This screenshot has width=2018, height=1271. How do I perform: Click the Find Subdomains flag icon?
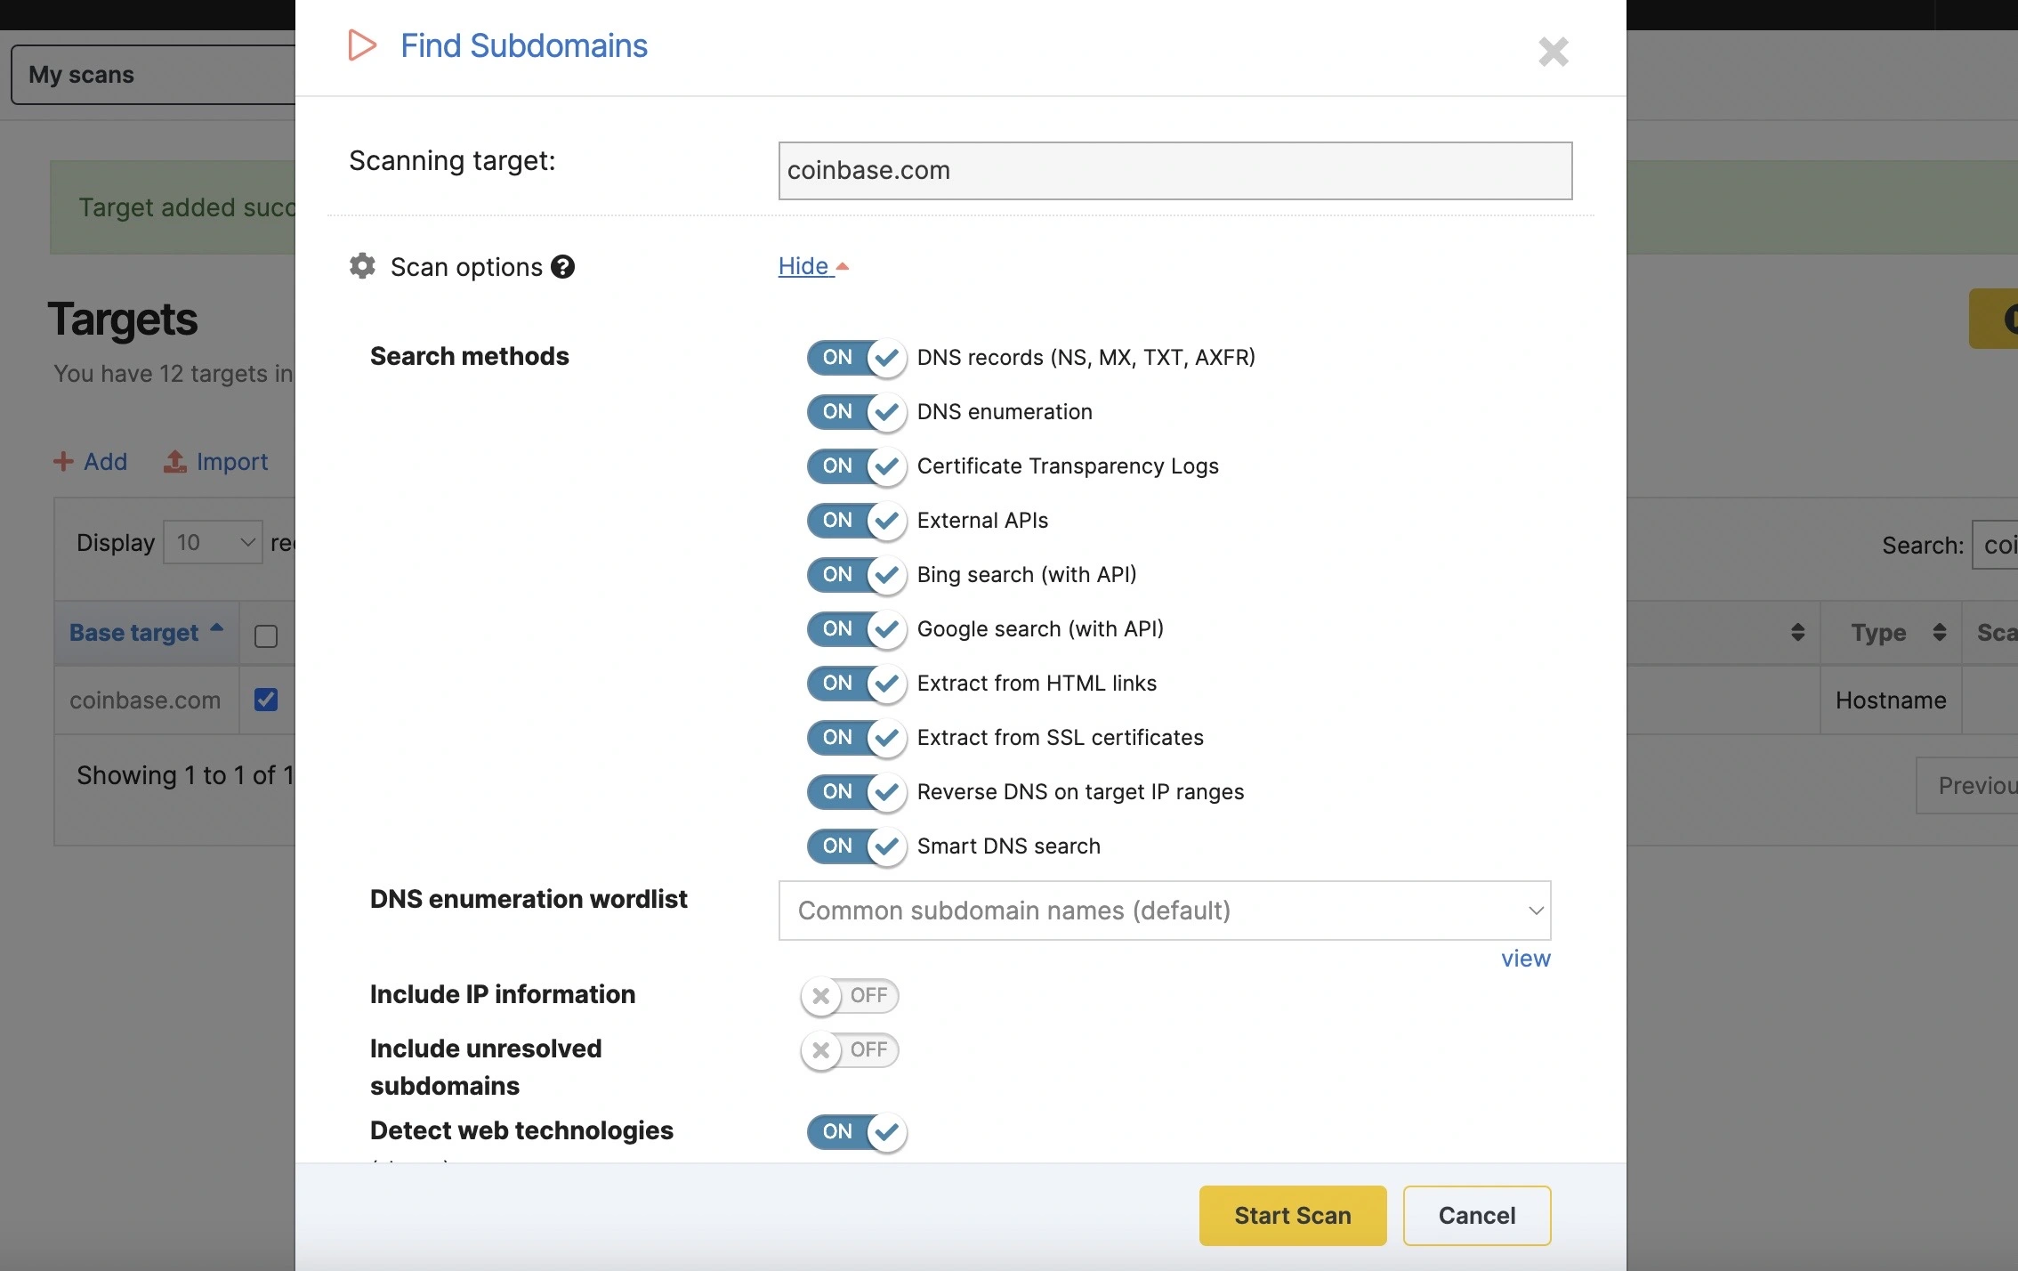(x=361, y=45)
